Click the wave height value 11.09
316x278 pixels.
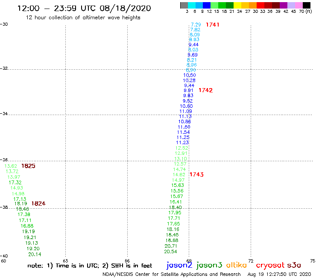186,111
